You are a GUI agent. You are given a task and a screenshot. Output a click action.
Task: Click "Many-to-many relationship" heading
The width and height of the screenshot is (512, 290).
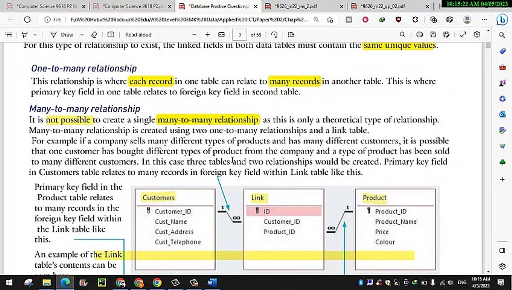(x=85, y=109)
